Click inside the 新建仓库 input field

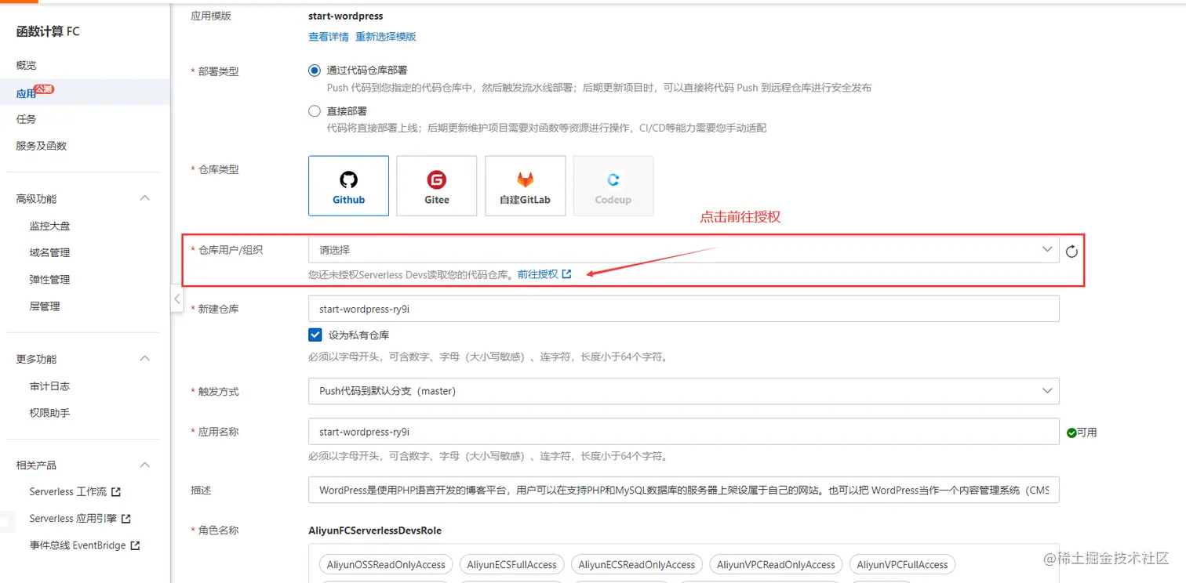[682, 308]
